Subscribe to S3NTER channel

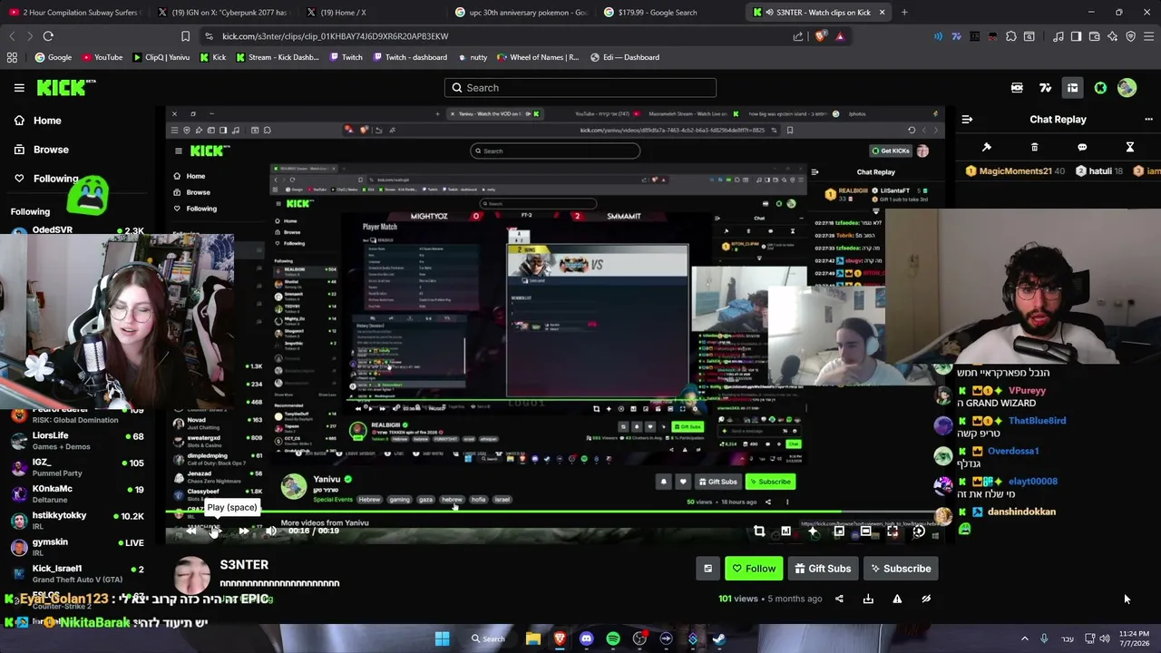coord(901,569)
